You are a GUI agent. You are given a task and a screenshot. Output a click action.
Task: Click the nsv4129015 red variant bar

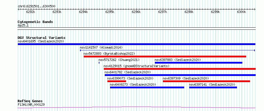[x=180, y=69]
